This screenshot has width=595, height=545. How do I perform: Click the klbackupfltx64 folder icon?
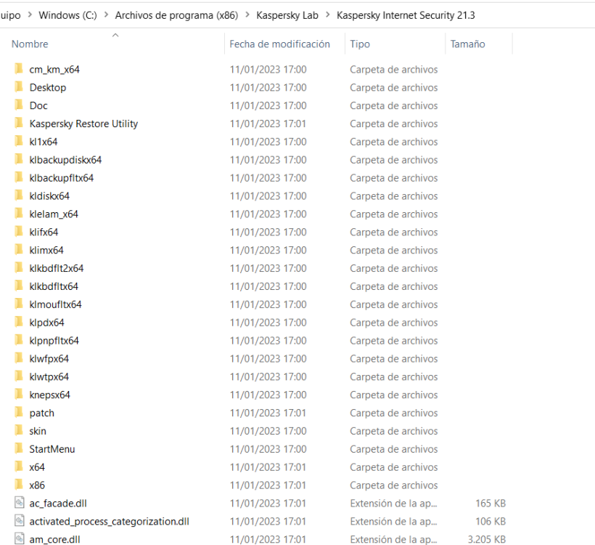(19, 177)
